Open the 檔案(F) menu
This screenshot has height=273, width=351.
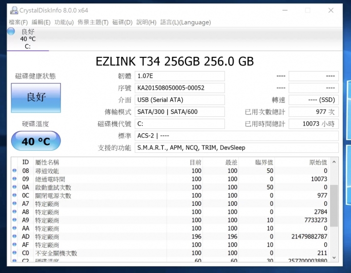click(18, 22)
